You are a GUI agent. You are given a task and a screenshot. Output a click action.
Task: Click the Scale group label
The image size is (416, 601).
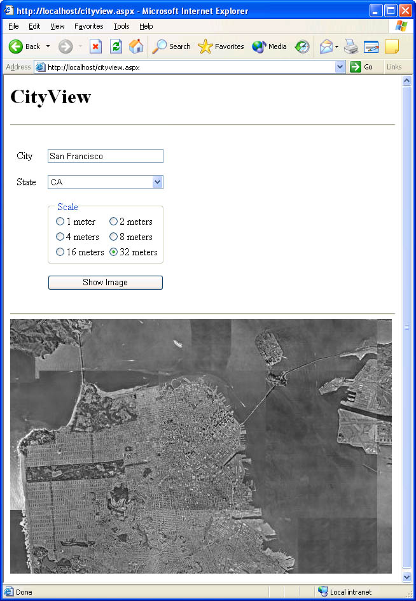[67, 207]
